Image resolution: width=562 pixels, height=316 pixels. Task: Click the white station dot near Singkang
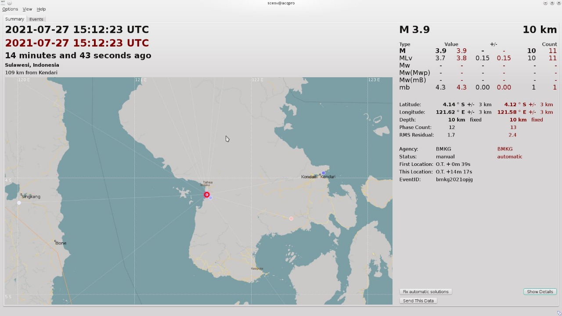[x=19, y=203]
